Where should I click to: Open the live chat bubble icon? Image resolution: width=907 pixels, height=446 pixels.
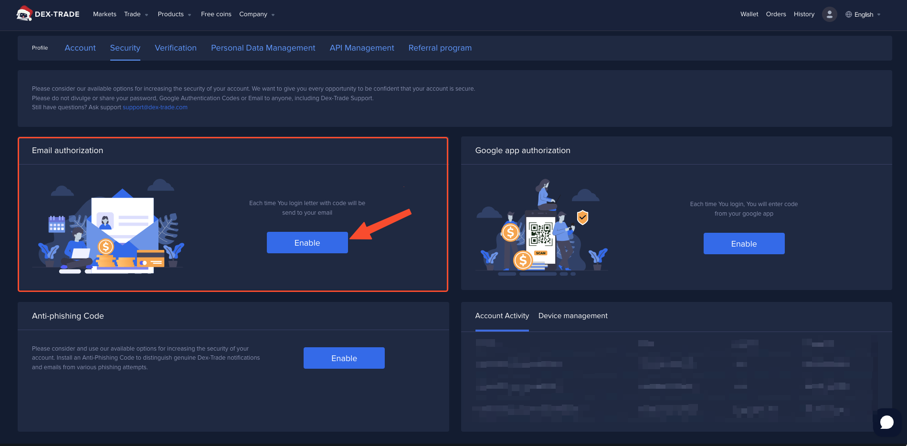point(887,422)
